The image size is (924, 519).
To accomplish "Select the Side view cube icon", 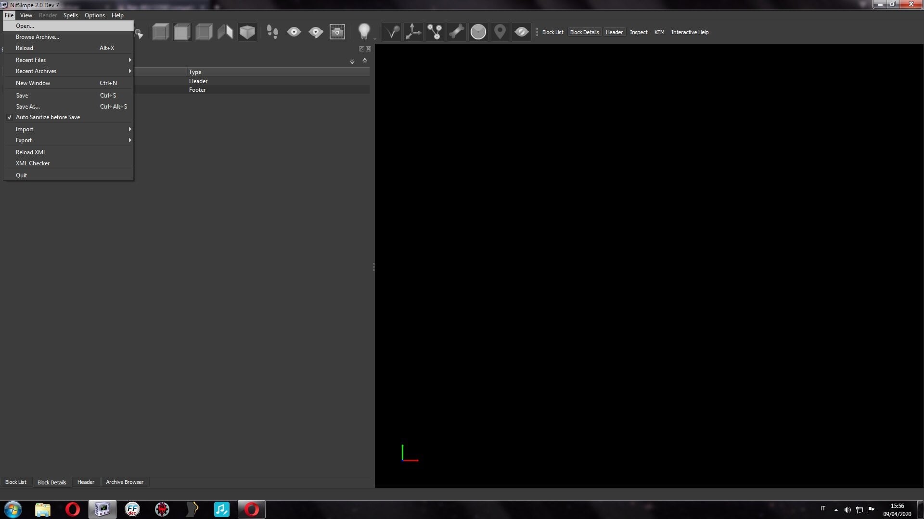I will [x=204, y=32].
